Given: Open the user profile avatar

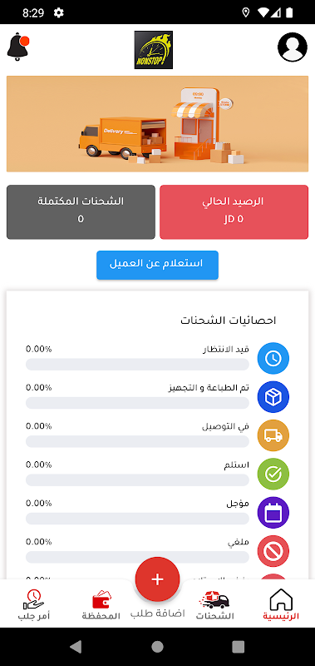Looking at the screenshot, I should click(293, 47).
